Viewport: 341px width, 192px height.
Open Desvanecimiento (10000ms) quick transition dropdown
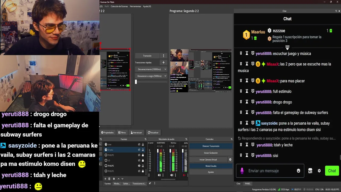pos(151,69)
